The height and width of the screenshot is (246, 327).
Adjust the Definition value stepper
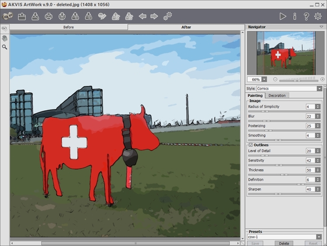click(318, 180)
